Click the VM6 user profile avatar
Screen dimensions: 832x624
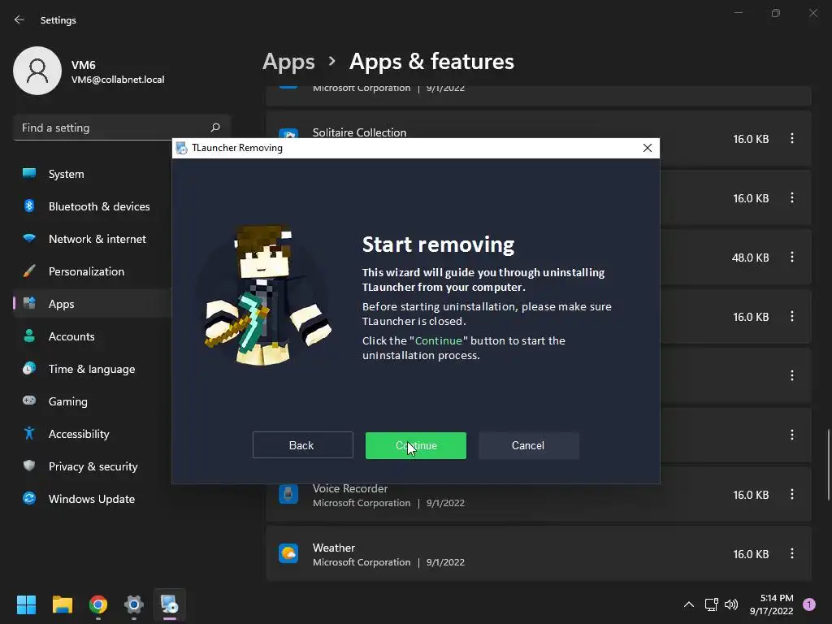tap(37, 71)
